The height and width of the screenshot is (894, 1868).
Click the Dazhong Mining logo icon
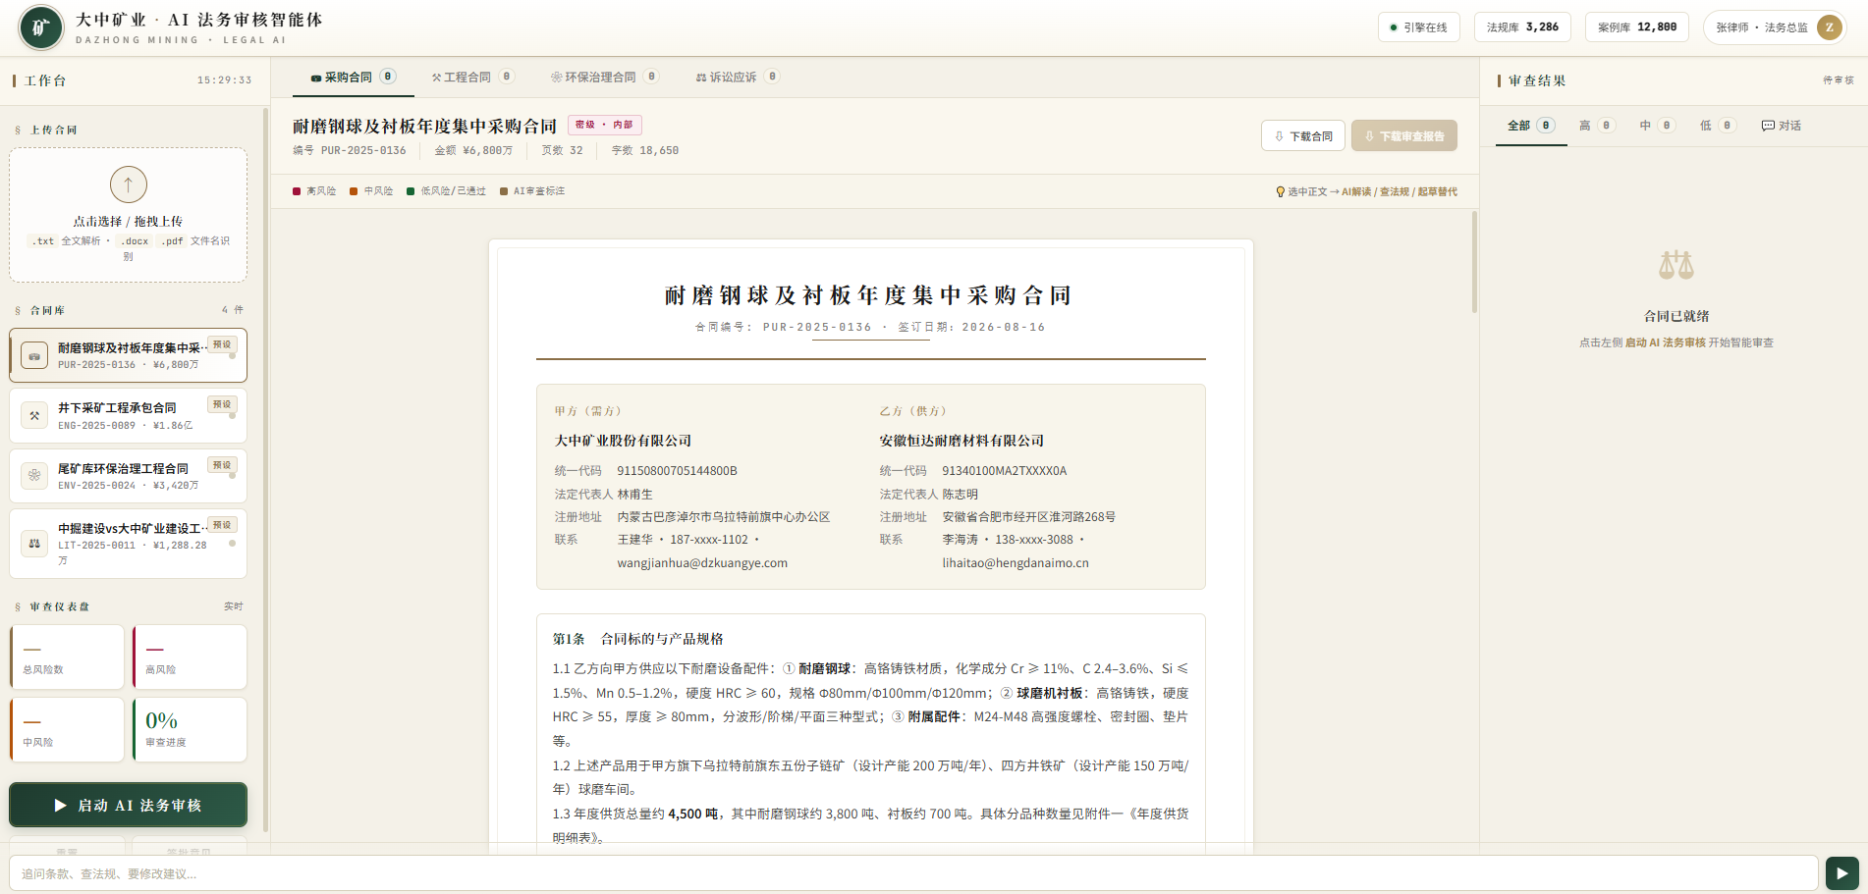coord(41,27)
